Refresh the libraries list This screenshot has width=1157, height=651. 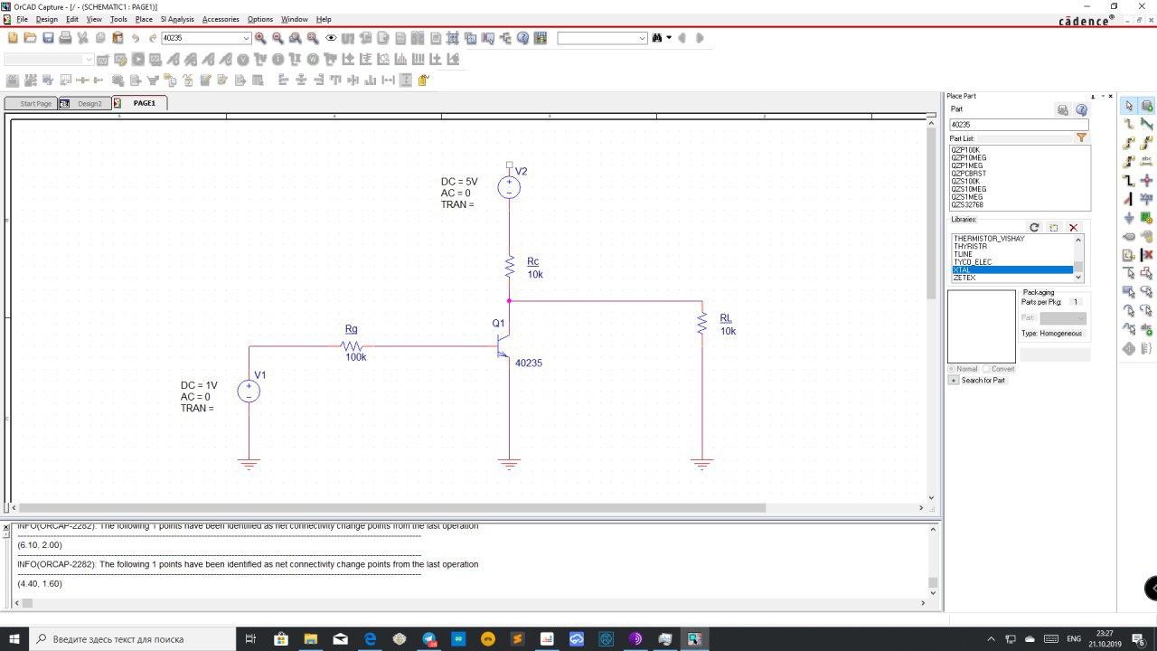tap(1035, 228)
